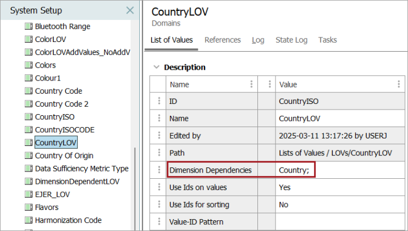The width and height of the screenshot is (408, 231).
Task: Open the Value column header menu
Action: [x=399, y=84]
